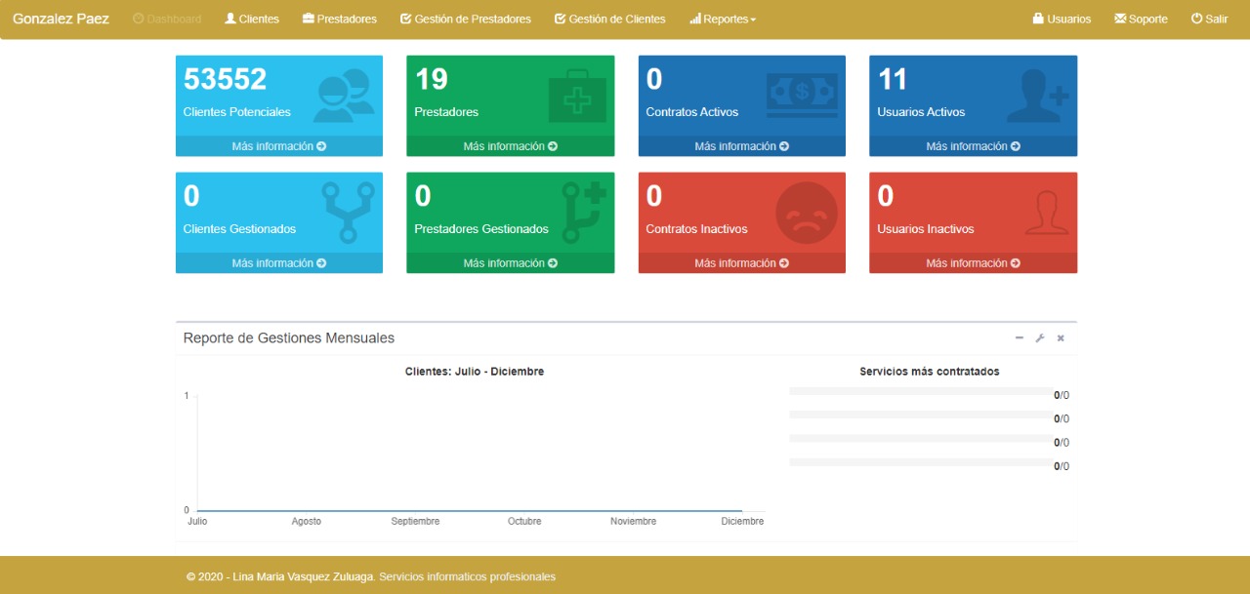Click the Contratos Activos money icon
This screenshot has width=1250, height=594.
tap(802, 96)
